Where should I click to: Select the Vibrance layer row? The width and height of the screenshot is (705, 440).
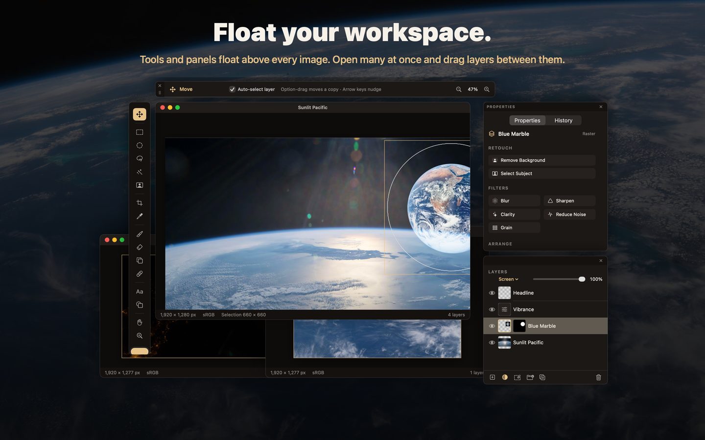545,309
